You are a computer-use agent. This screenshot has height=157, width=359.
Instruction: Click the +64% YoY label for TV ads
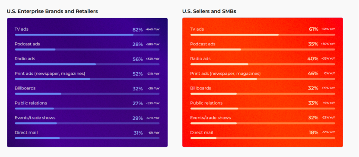point(152,29)
